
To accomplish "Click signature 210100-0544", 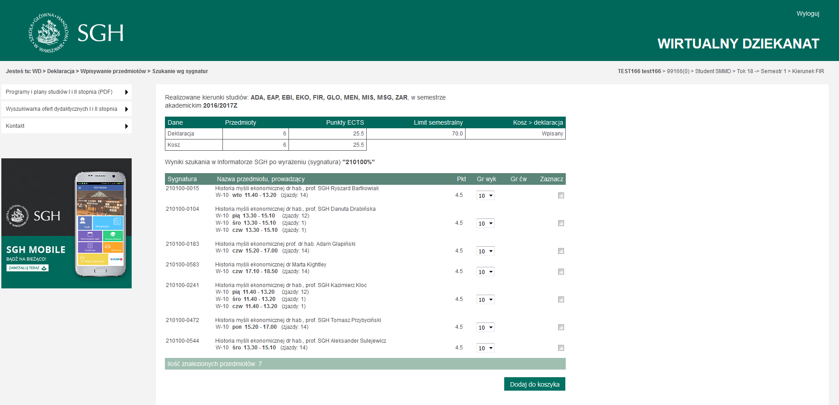I will (182, 341).
